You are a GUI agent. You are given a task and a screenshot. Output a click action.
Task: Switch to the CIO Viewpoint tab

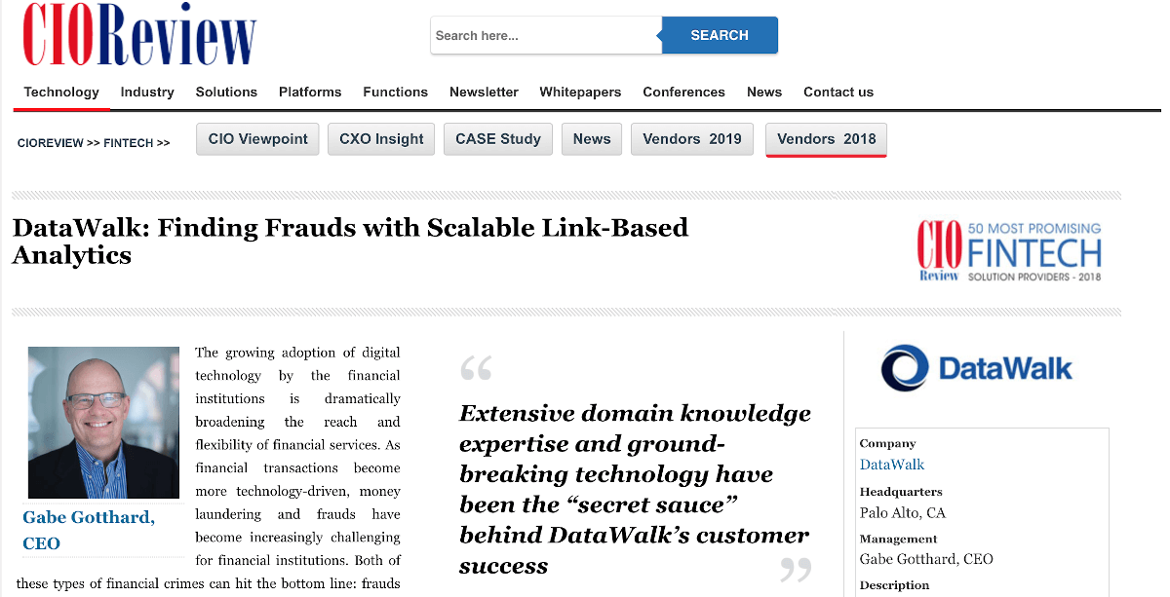click(258, 139)
